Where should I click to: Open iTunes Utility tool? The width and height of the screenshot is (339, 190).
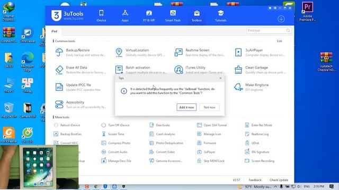click(200, 70)
